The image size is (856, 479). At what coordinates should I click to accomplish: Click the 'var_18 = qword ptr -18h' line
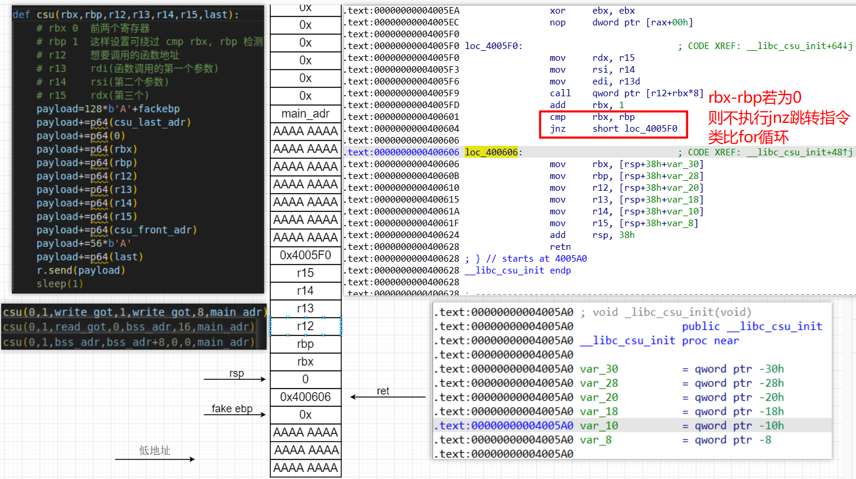[x=682, y=412]
